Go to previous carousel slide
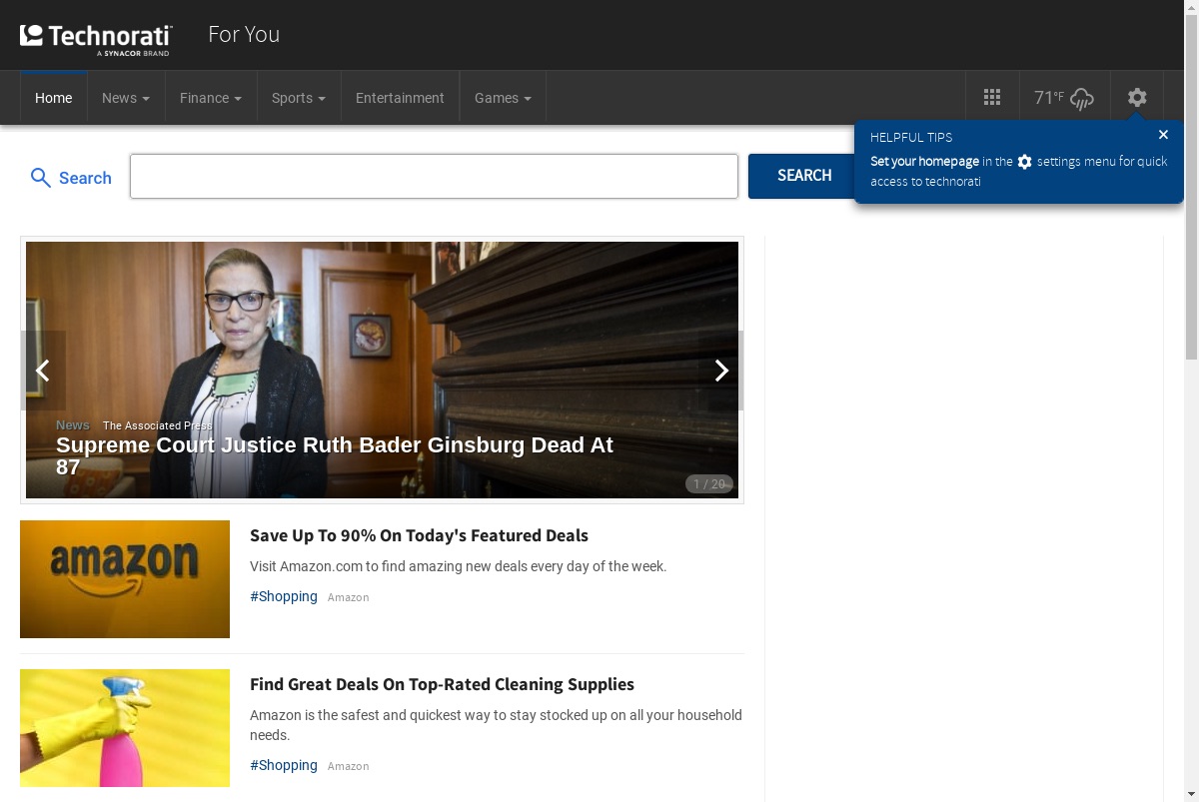 coord(43,371)
